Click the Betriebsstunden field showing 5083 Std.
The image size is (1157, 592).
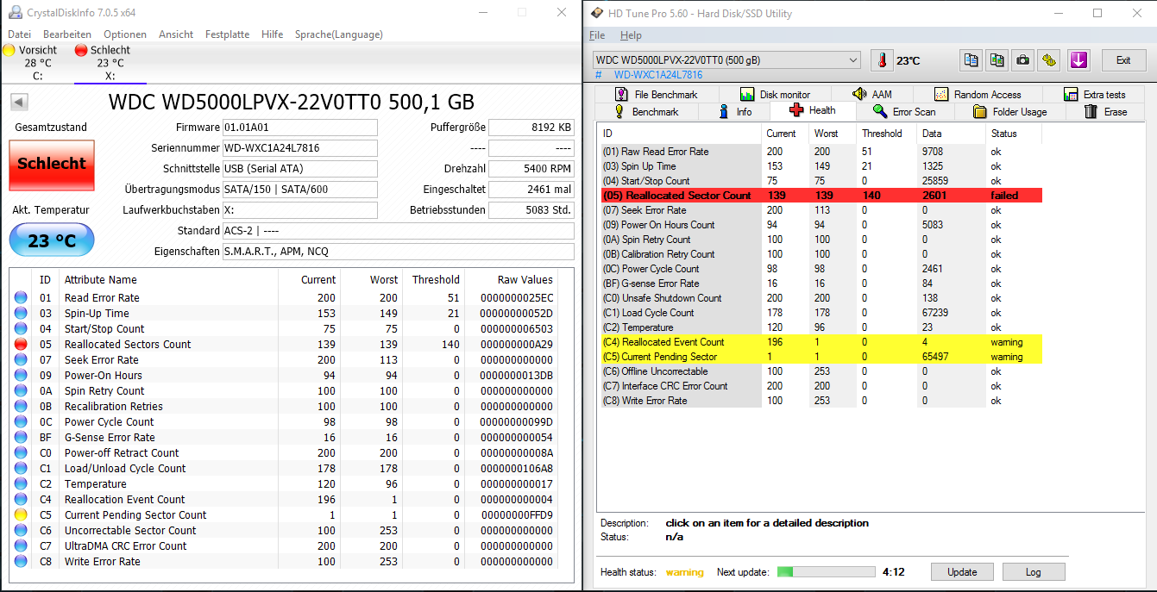click(x=531, y=210)
